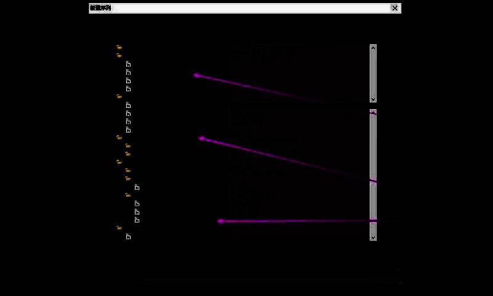Expand the fifth top-level folder in the tree
This screenshot has width=493, height=296.
[119, 162]
